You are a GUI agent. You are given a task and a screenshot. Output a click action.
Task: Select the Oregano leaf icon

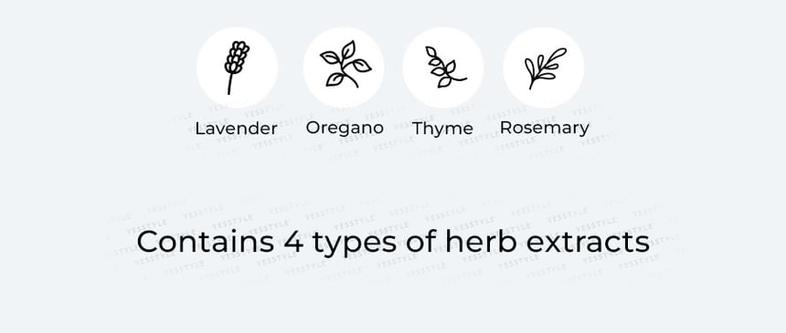click(345, 64)
